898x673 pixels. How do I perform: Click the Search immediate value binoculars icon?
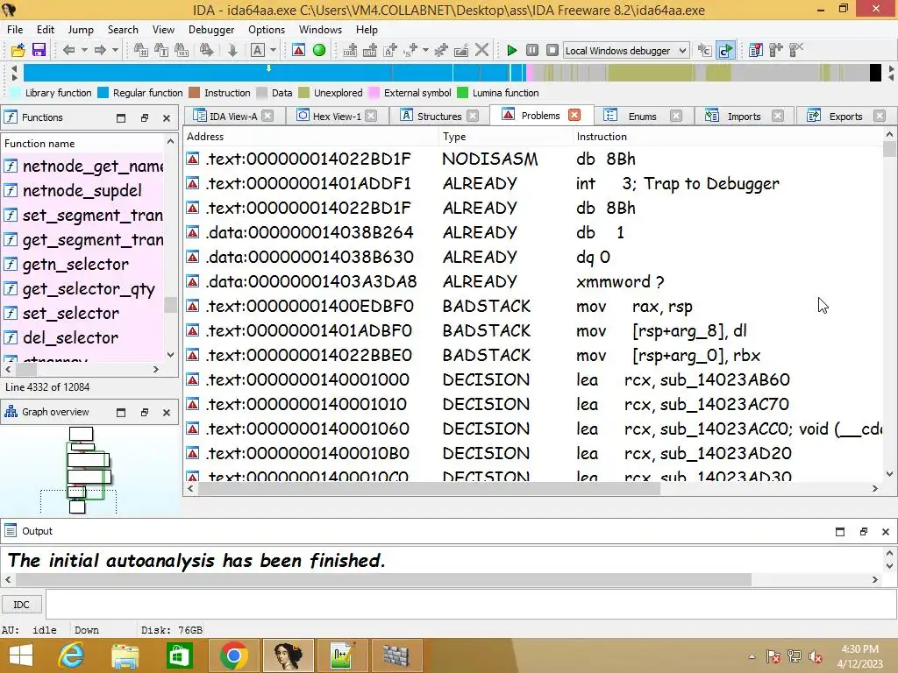click(x=140, y=50)
